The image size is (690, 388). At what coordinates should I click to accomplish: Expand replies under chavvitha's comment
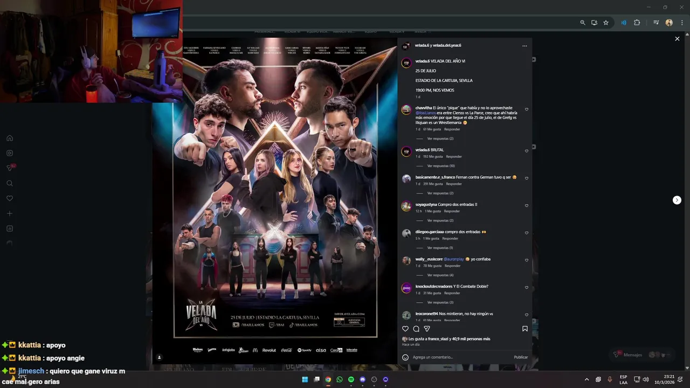click(440, 138)
